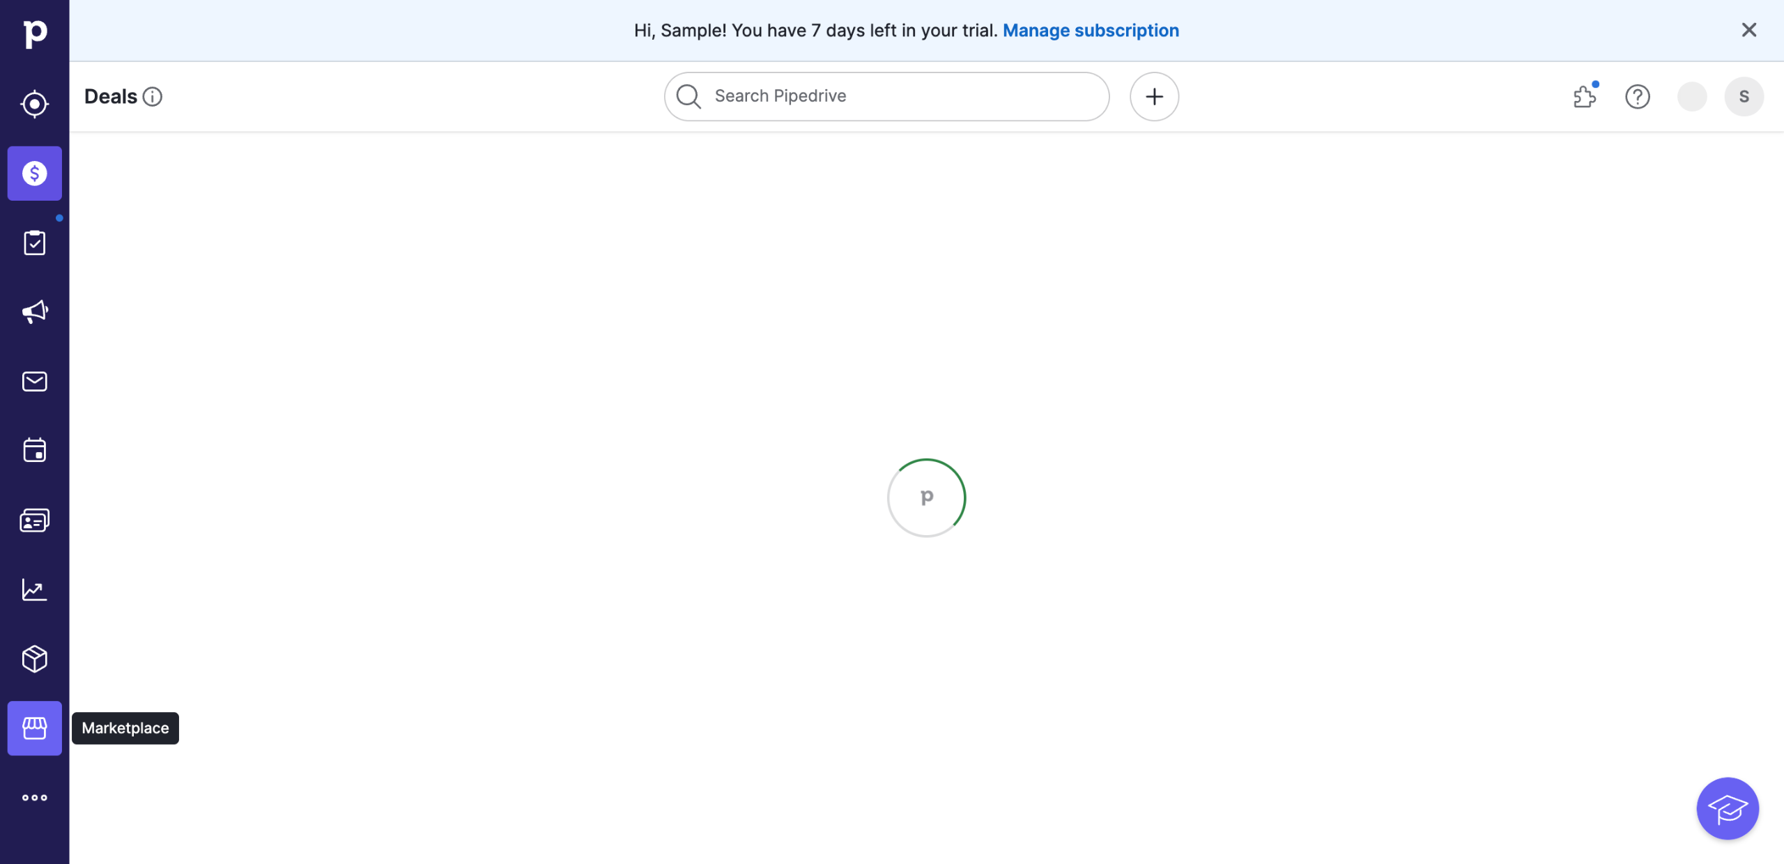Click the Deals info icon
Image resolution: width=1784 pixels, height=864 pixels.
(x=153, y=96)
